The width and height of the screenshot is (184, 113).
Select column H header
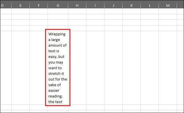pyautogui.click(x=77, y=5)
